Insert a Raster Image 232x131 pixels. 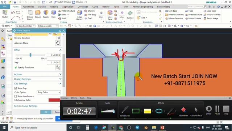[x=211, y=19]
